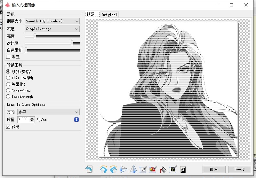Click the 下一步 button
The width and height of the screenshot is (256, 178).
(239, 169)
